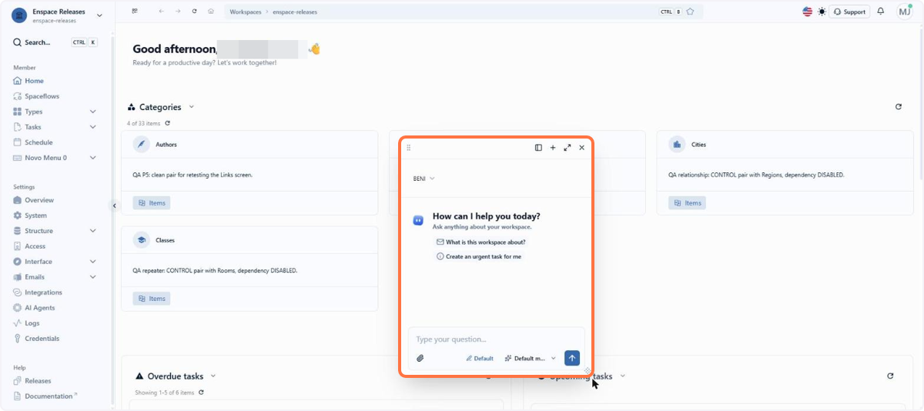Open Items in Cities card
This screenshot has height=411, width=924.
[x=687, y=203]
